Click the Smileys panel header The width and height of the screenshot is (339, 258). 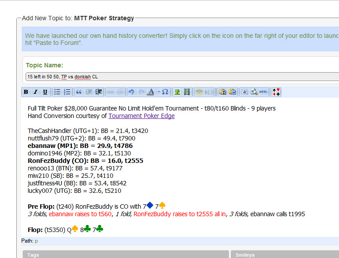pyautogui.click(x=285, y=254)
